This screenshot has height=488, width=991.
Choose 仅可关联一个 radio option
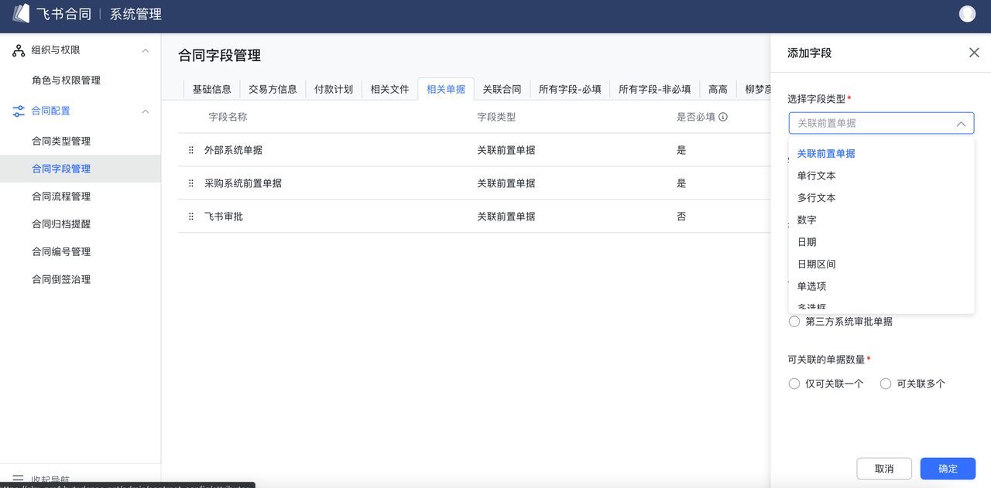(794, 384)
